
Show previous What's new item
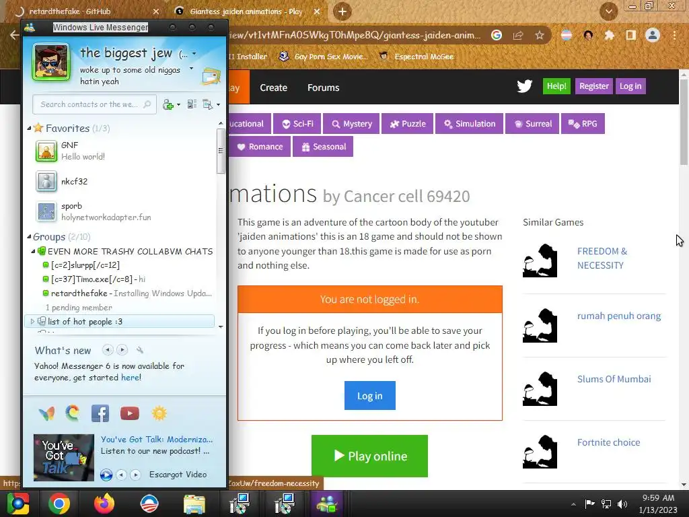[107, 350]
